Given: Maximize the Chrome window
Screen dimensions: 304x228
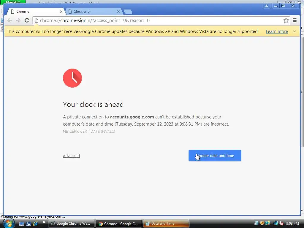Looking at the screenshot, I should tap(283, 6).
